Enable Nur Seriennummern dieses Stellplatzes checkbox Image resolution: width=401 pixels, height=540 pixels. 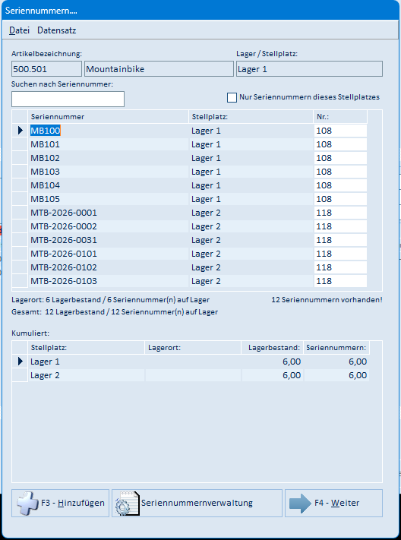[x=232, y=97]
